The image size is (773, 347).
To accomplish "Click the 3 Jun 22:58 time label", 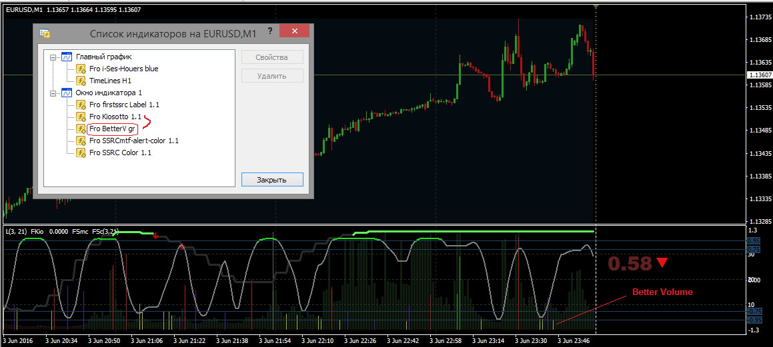I will coord(447,340).
